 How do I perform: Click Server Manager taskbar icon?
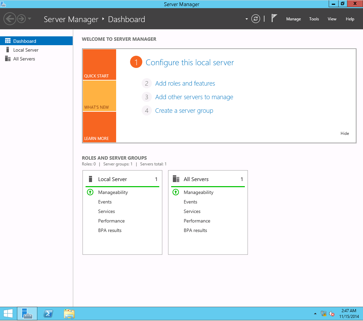click(x=27, y=314)
